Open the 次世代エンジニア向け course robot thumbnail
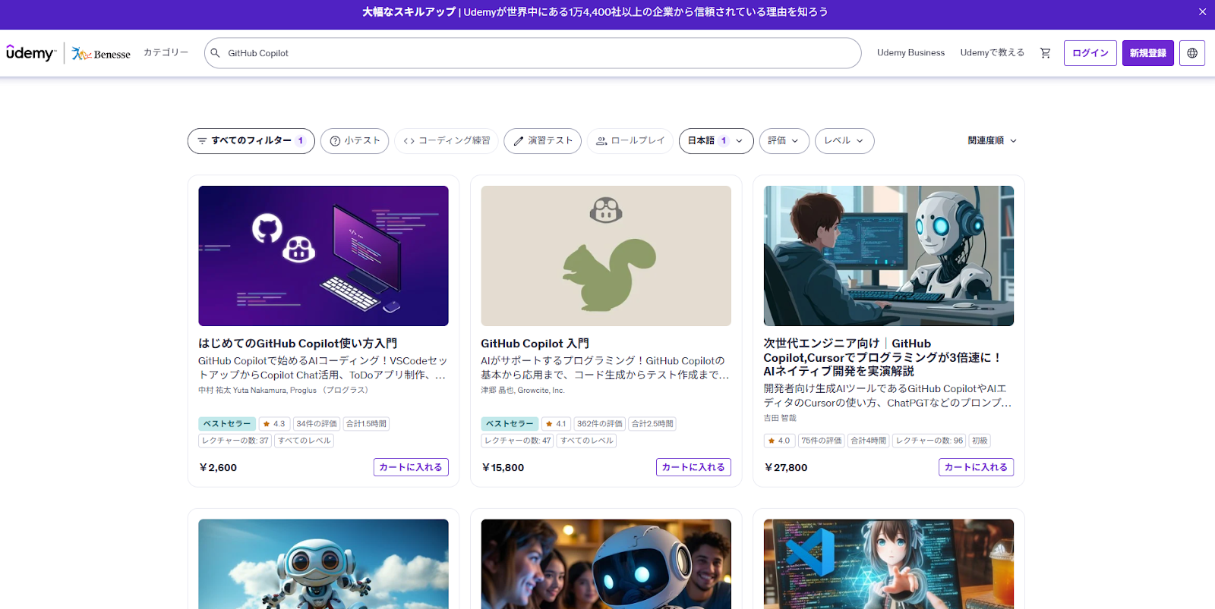 pyautogui.click(x=888, y=256)
